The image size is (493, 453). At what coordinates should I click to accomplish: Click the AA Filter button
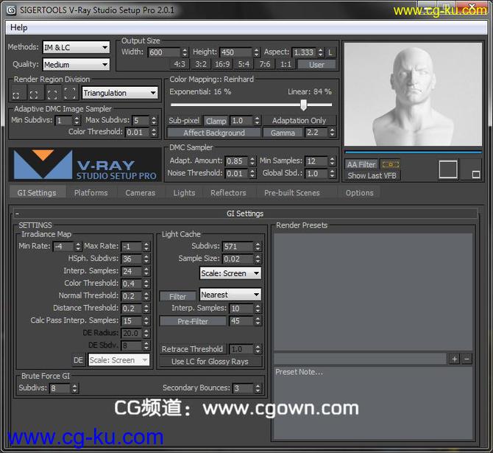361,164
